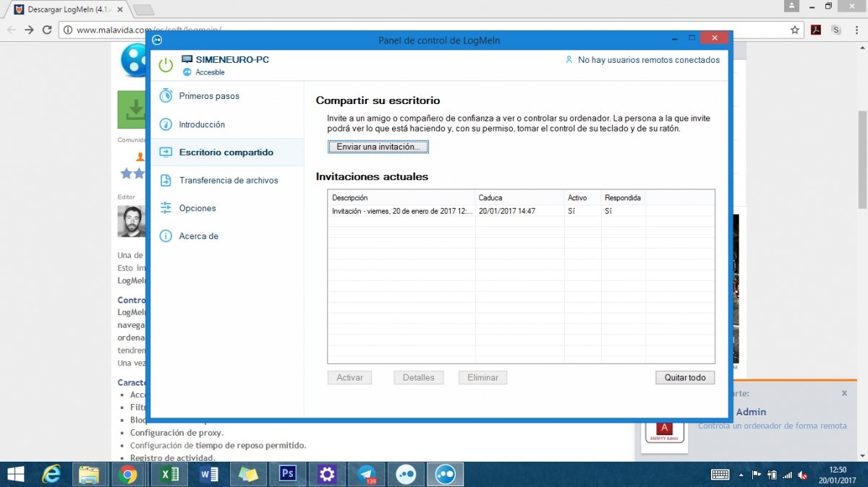
Task: Click the green power icon in LogMeIn panel
Action: tap(166, 65)
